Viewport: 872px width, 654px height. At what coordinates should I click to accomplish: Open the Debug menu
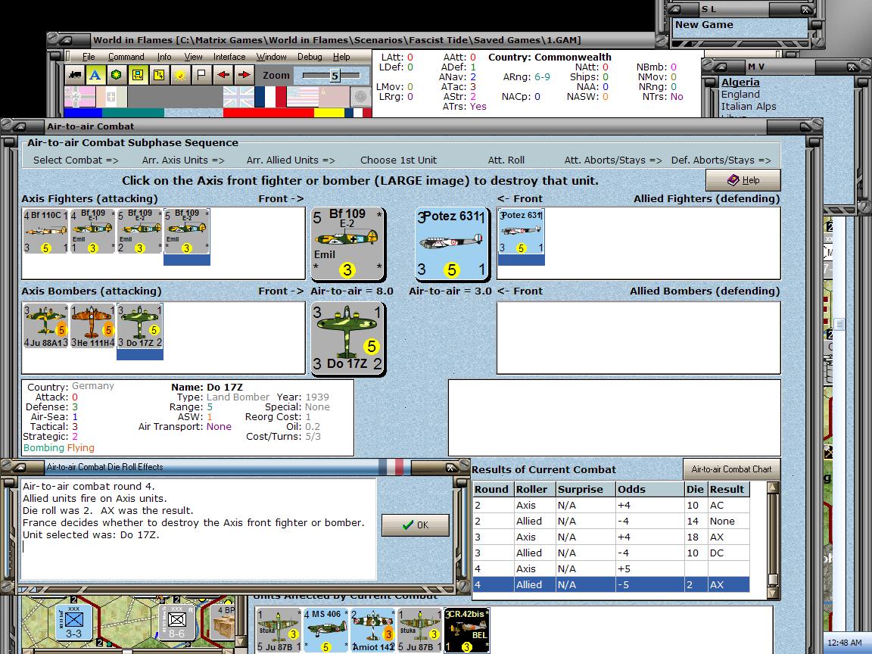[x=309, y=57]
